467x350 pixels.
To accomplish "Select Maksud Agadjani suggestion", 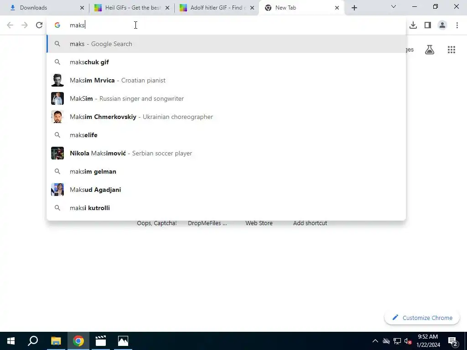I will point(226,190).
